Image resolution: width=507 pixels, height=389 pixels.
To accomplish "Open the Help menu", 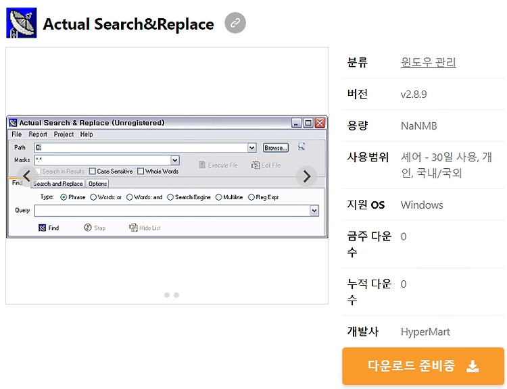I will tap(87, 134).
